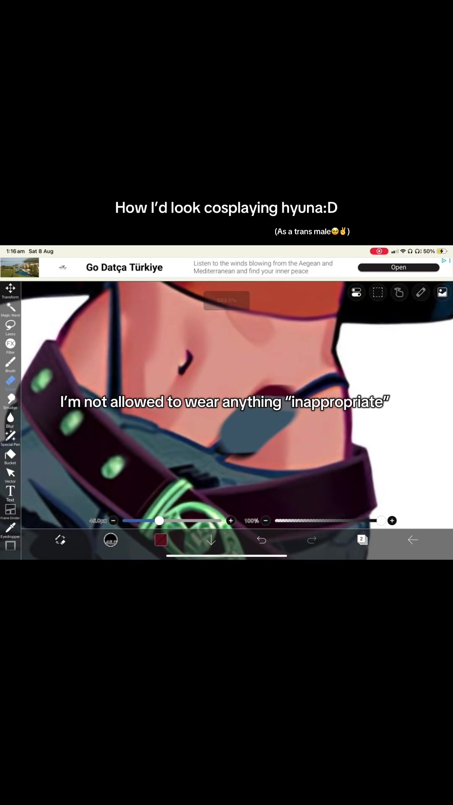Viewport: 453px width, 805px height.
Task: Activate the Vector tool
Action: point(10,475)
